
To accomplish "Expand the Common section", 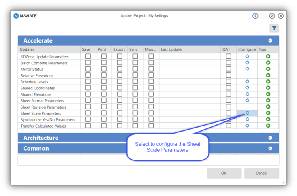I will click(x=270, y=148).
